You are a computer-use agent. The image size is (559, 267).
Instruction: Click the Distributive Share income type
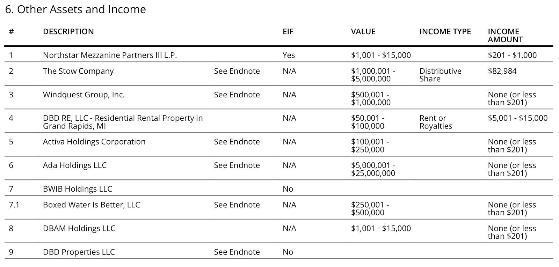440,75
